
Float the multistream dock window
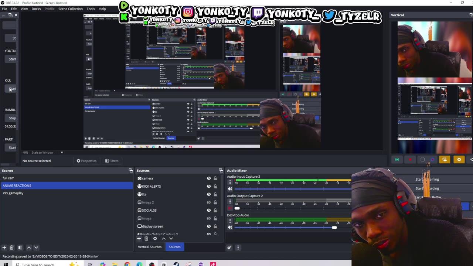pyautogui.click(x=10, y=15)
